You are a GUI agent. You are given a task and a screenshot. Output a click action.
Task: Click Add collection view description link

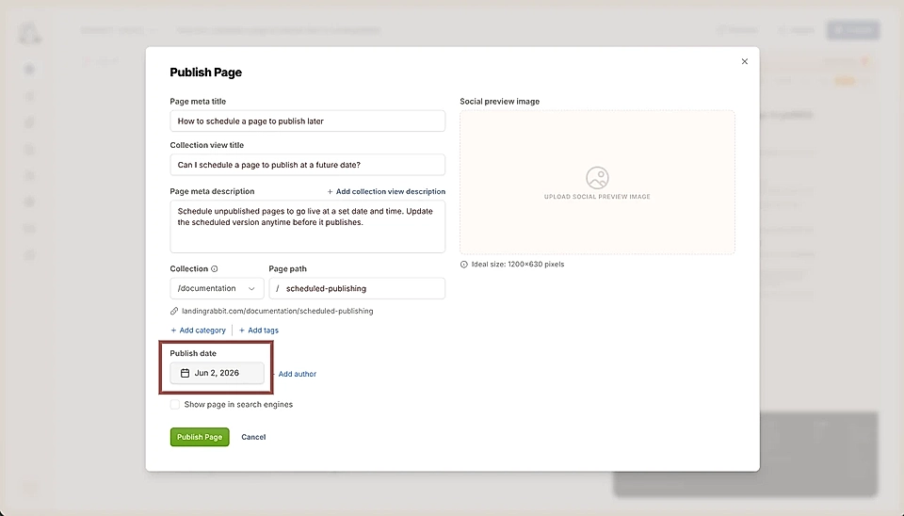point(386,191)
